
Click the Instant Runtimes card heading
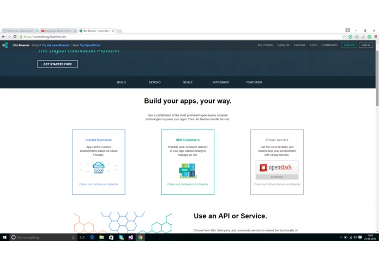tap(99, 140)
